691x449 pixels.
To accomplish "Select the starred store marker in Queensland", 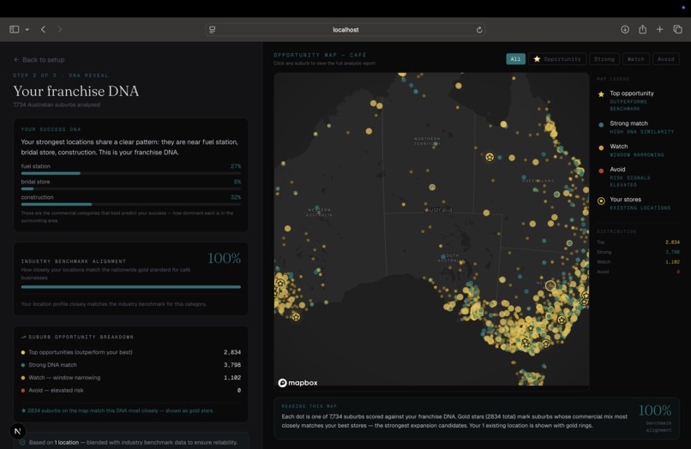I will 490,157.
